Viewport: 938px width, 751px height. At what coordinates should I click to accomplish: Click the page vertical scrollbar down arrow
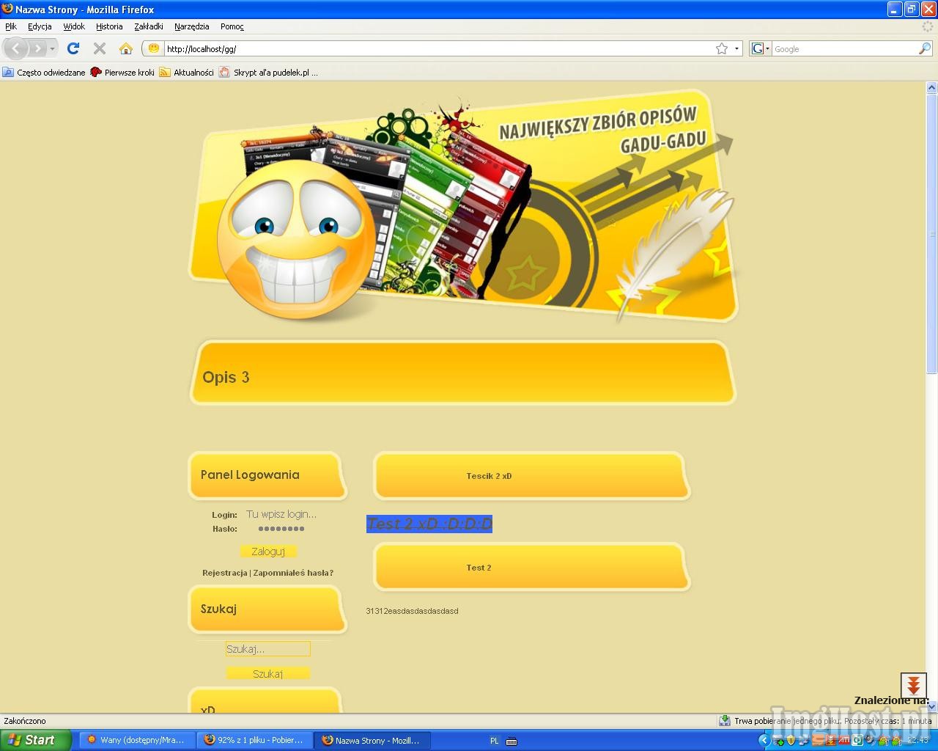tap(932, 706)
